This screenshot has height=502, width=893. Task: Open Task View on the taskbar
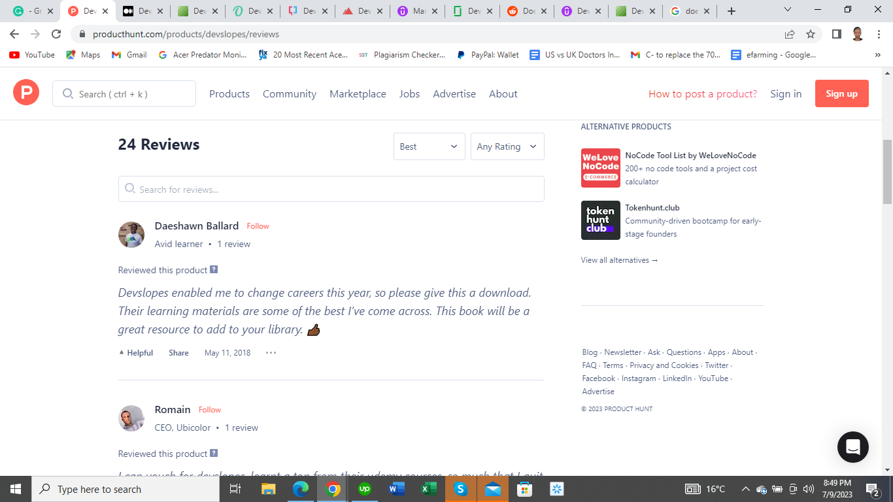(235, 489)
